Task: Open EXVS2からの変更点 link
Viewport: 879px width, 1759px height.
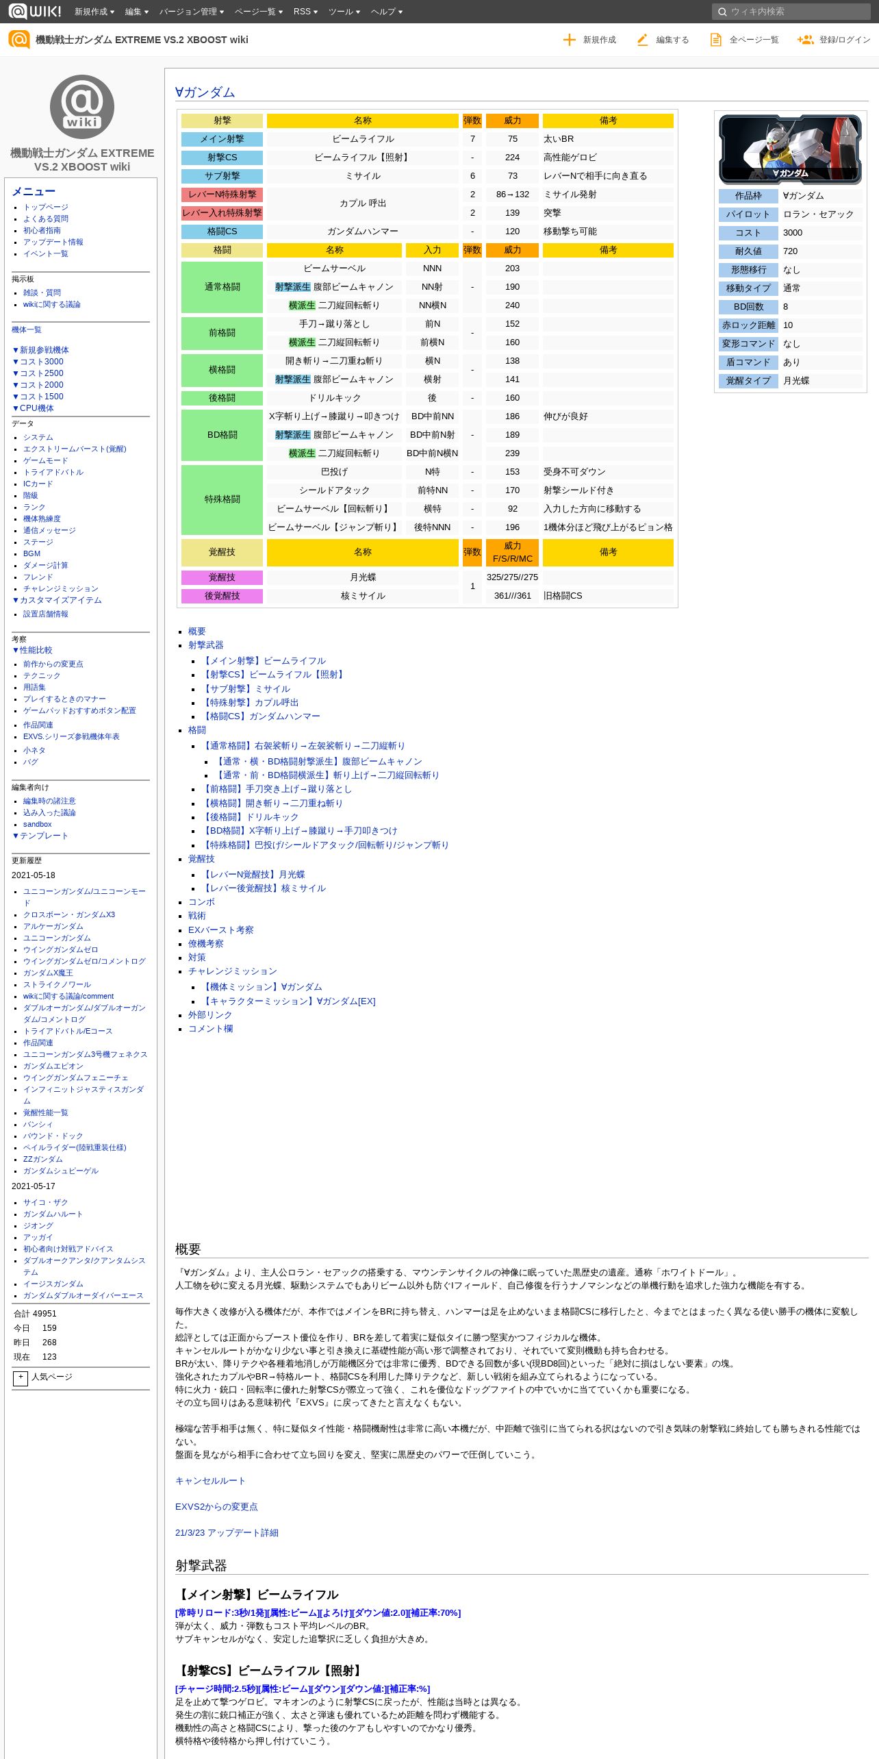Action: click(x=216, y=1507)
